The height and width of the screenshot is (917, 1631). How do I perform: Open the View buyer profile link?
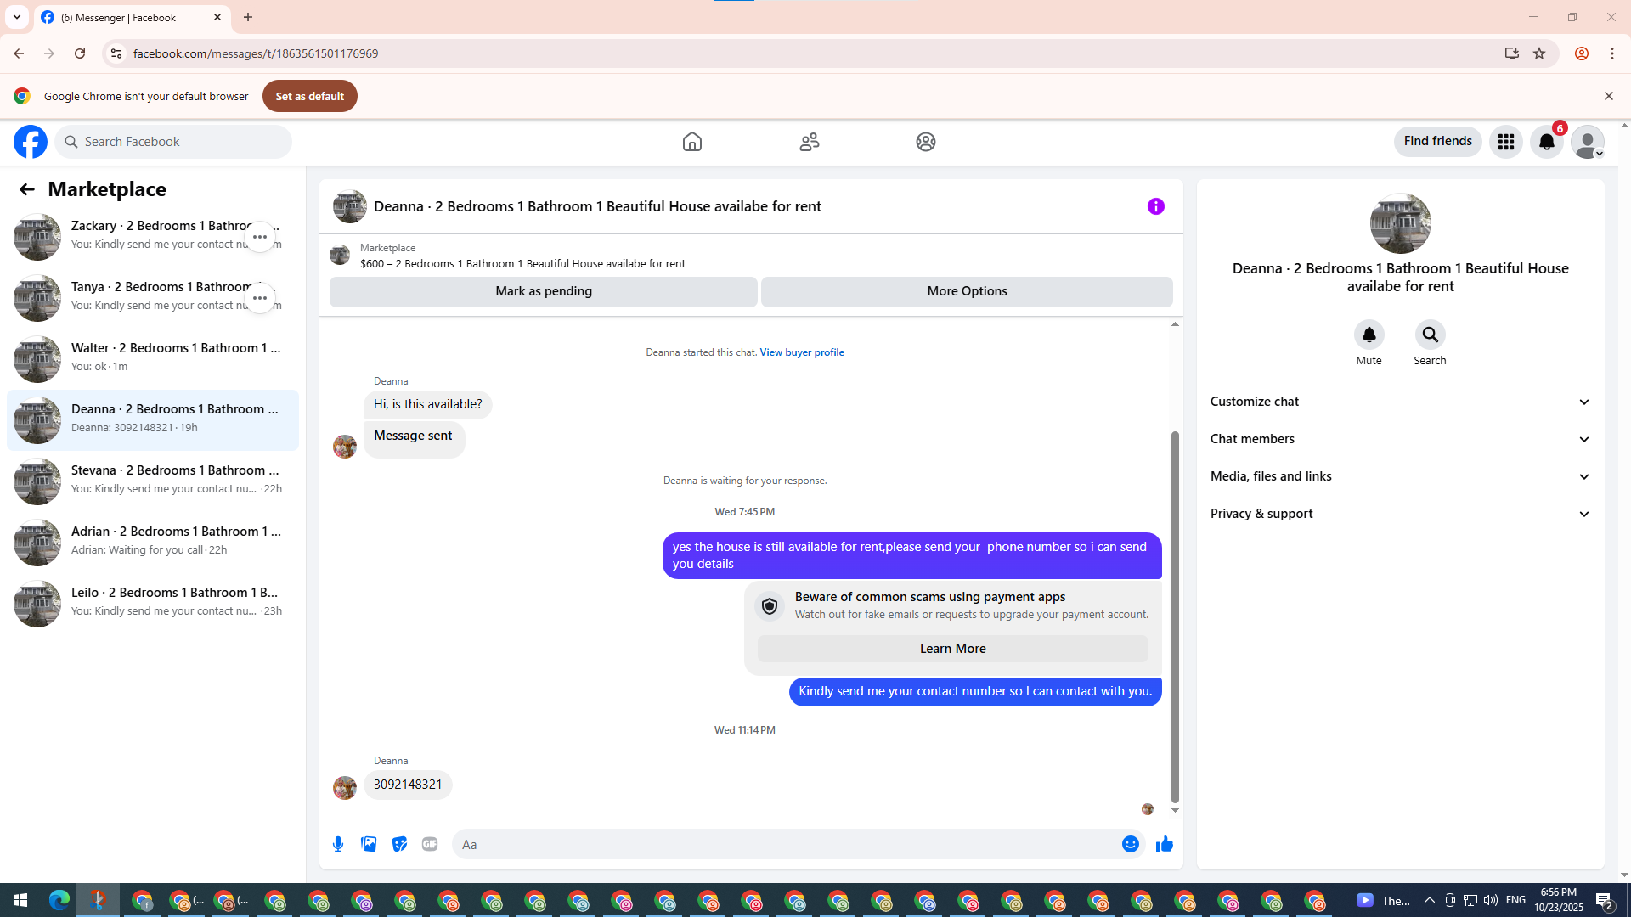[x=801, y=352]
